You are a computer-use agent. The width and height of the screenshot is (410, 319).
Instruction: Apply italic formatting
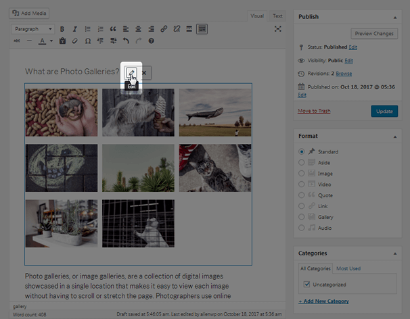point(75,29)
